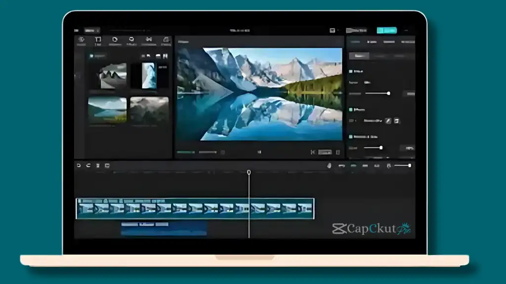The height and width of the screenshot is (284, 506).
Task: Toggle the link icon right of the microphone
Action: pyautogui.click(x=341, y=166)
